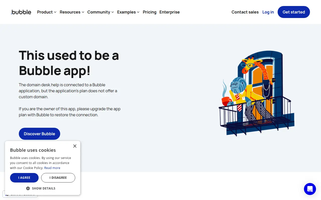Click the Discover Bubble button
The image size is (321, 200).
(x=39, y=134)
